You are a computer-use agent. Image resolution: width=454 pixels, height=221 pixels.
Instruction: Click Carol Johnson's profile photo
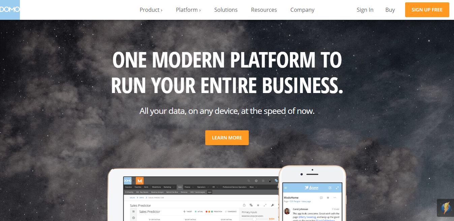287,211
